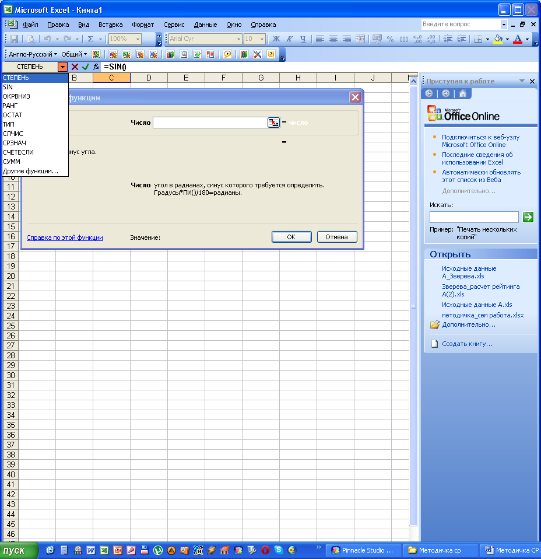Click the Print Preview icon

31,39
